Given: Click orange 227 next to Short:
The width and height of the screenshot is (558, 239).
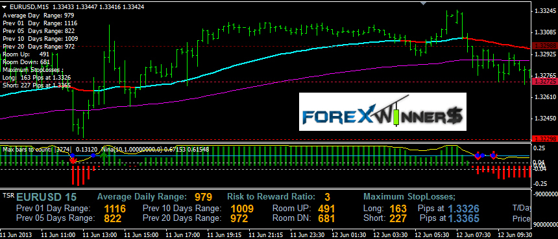Looking at the screenshot, I should point(398,218).
